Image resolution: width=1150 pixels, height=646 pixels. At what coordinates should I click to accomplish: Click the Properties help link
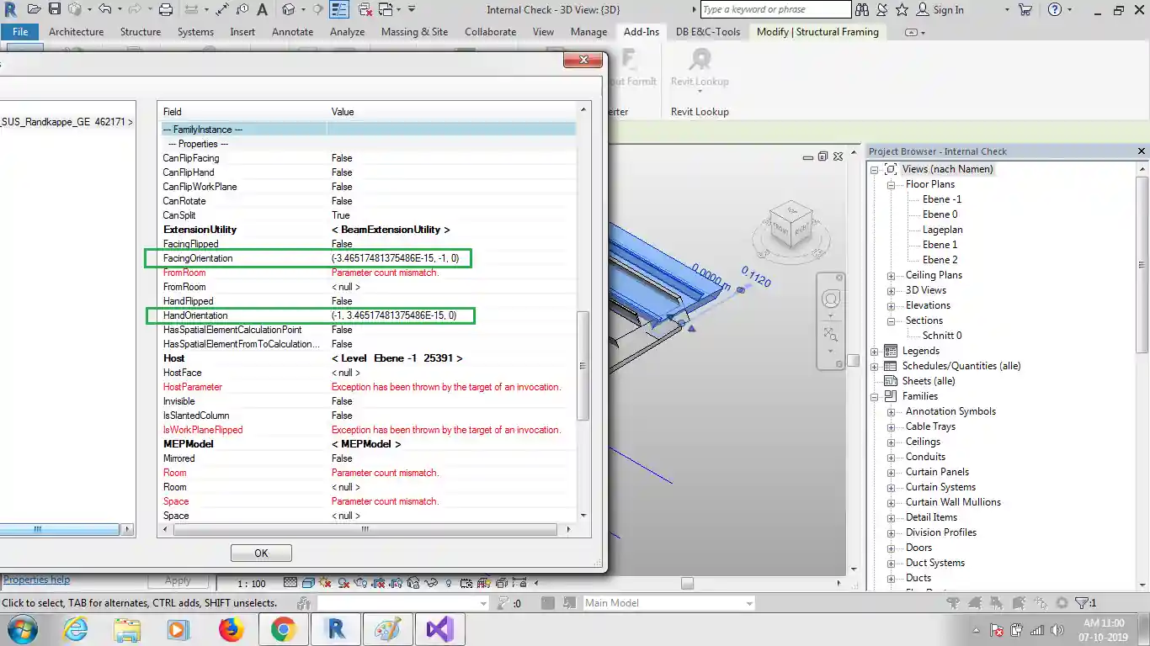[x=35, y=580]
